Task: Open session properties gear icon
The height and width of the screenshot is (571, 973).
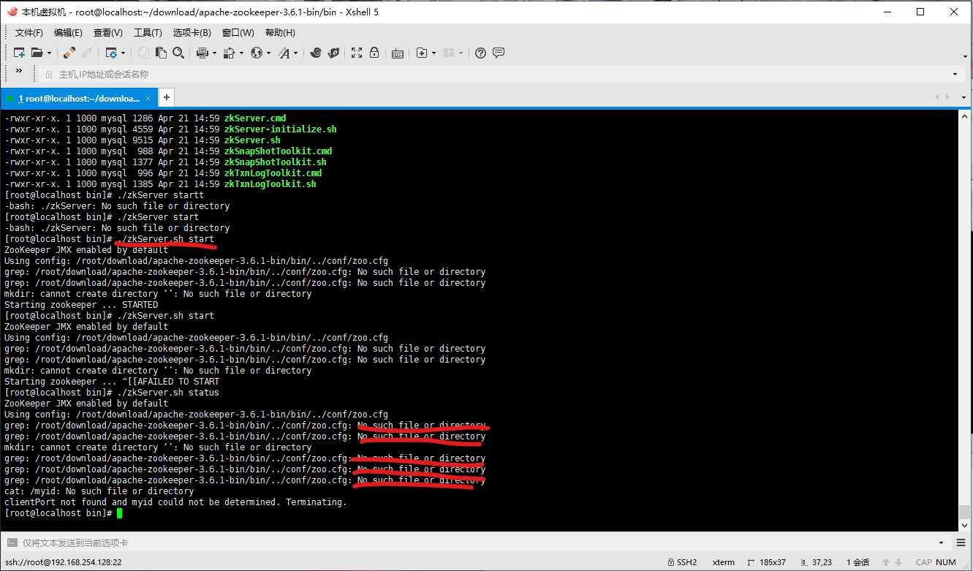Action: (111, 53)
